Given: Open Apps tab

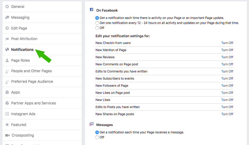Looking at the screenshot, I should tap(42, 92).
